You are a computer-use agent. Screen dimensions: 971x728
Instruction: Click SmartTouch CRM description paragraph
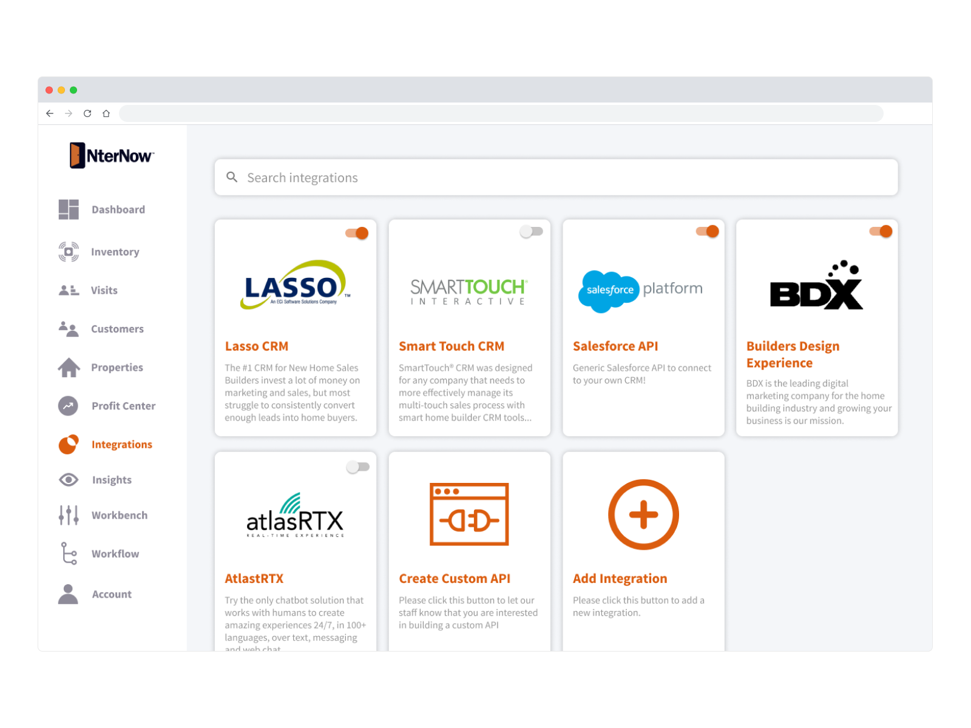pos(465,393)
